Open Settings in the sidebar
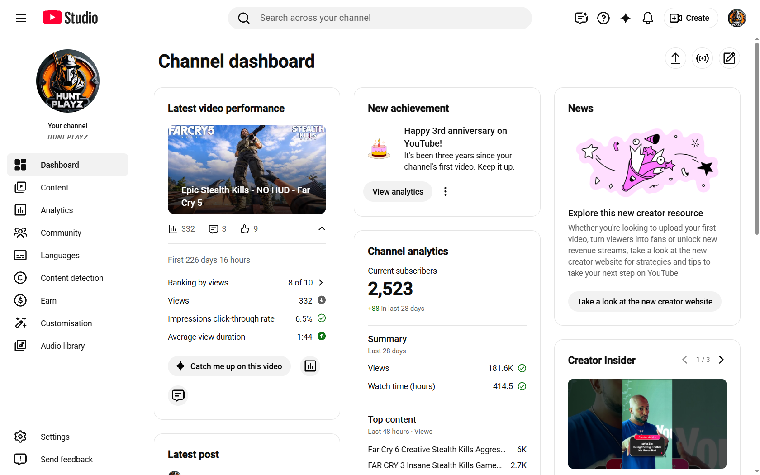This screenshot has width=760, height=475. coord(68,437)
